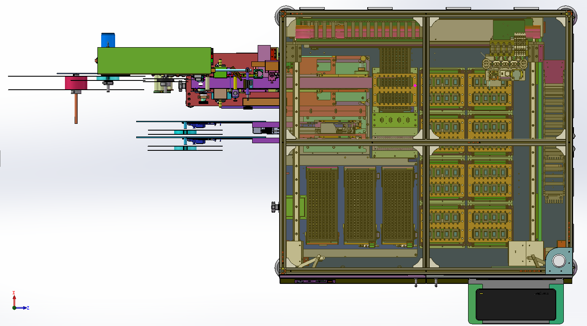The width and height of the screenshot is (587, 326).
Task: Click the dark green board at top right
Action: click(x=508, y=29)
